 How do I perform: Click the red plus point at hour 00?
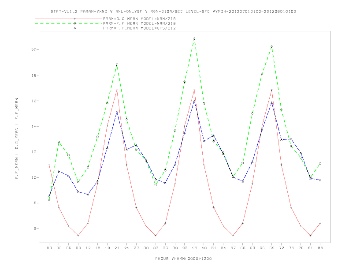pos(49,165)
